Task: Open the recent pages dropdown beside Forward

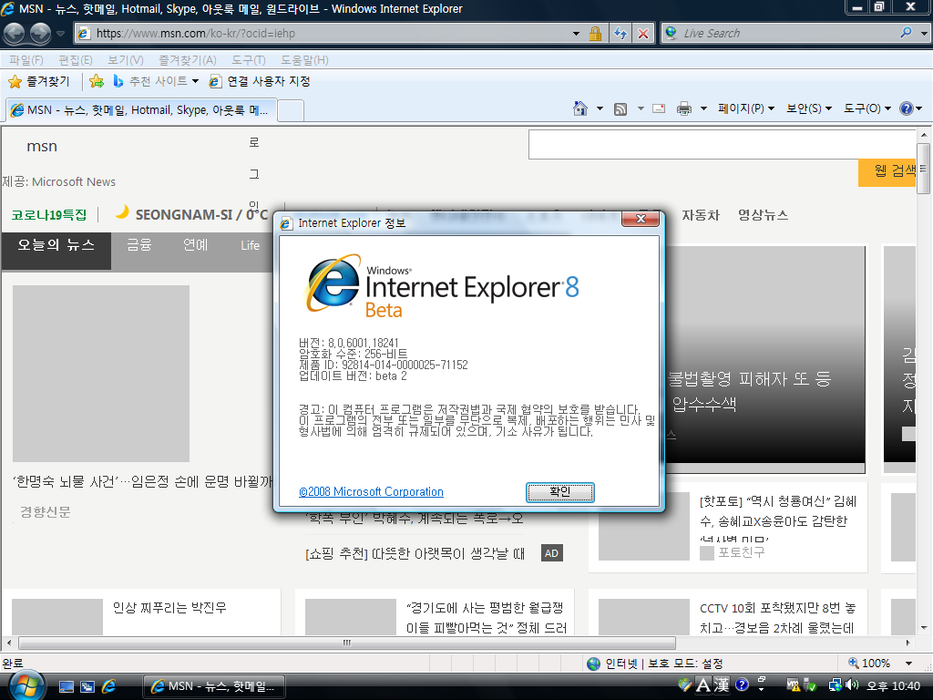Action: pos(60,34)
